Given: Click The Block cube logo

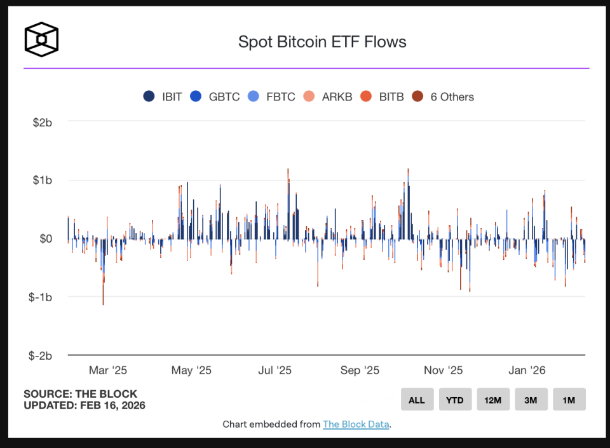Looking at the screenshot, I should [x=41, y=39].
